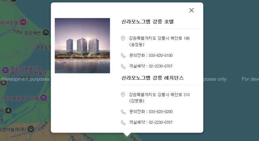Viewport: 259px width, 141px height.
Task: Click hotel 객실예약 02-2230-0707 line
Action: 151,66
